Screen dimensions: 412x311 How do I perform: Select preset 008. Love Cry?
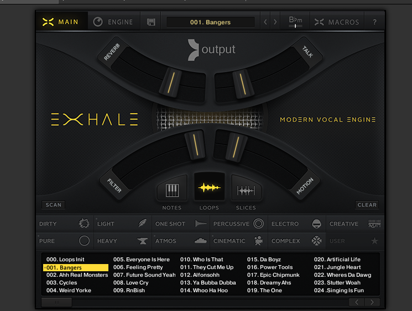click(131, 283)
